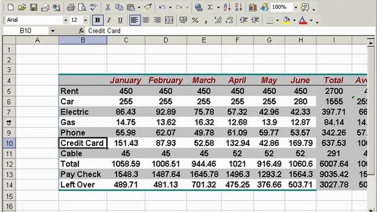Open Excel Help question icon
Image resolution: width=377 pixels, height=212 pixels.
(x=305, y=8)
